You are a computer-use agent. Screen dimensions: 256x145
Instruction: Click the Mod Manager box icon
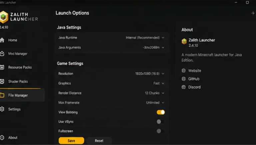[x=2, y=54]
